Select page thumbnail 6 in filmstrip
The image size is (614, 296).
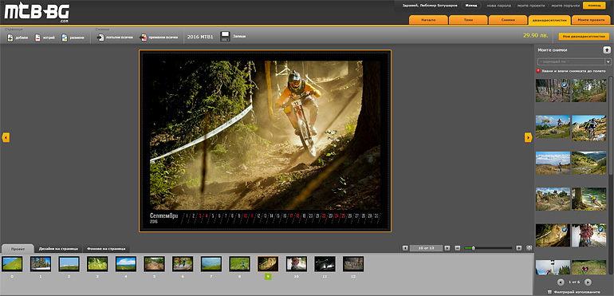[x=183, y=264]
